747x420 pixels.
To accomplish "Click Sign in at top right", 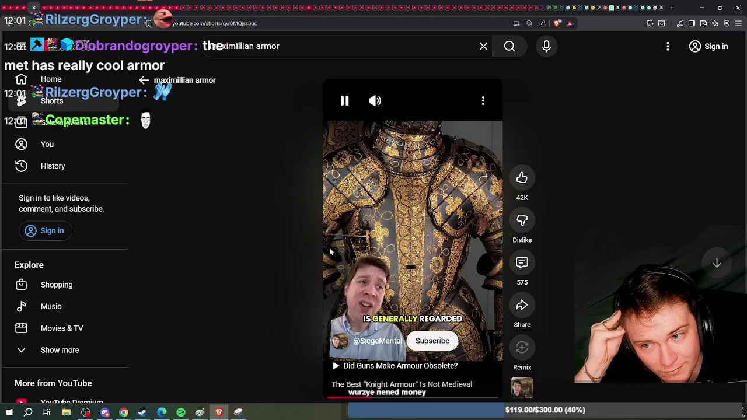I will (x=708, y=46).
